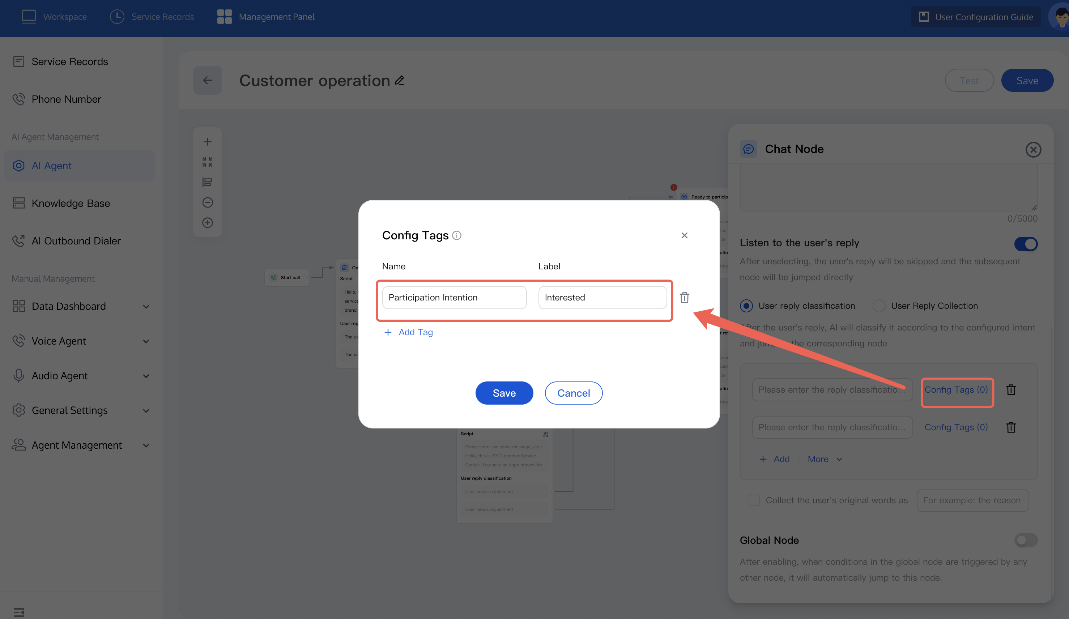This screenshot has height=619, width=1069.
Task: Click the Label field containing Interested
Action: tap(602, 298)
